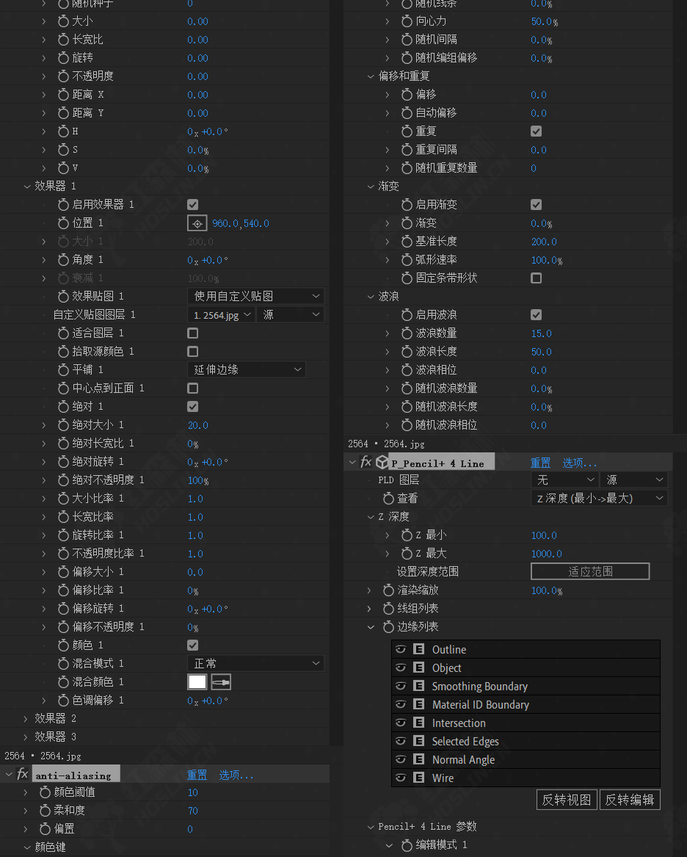Toggle stopwatch for 长宽比 property
Image resolution: width=687 pixels, height=857 pixels.
point(63,40)
